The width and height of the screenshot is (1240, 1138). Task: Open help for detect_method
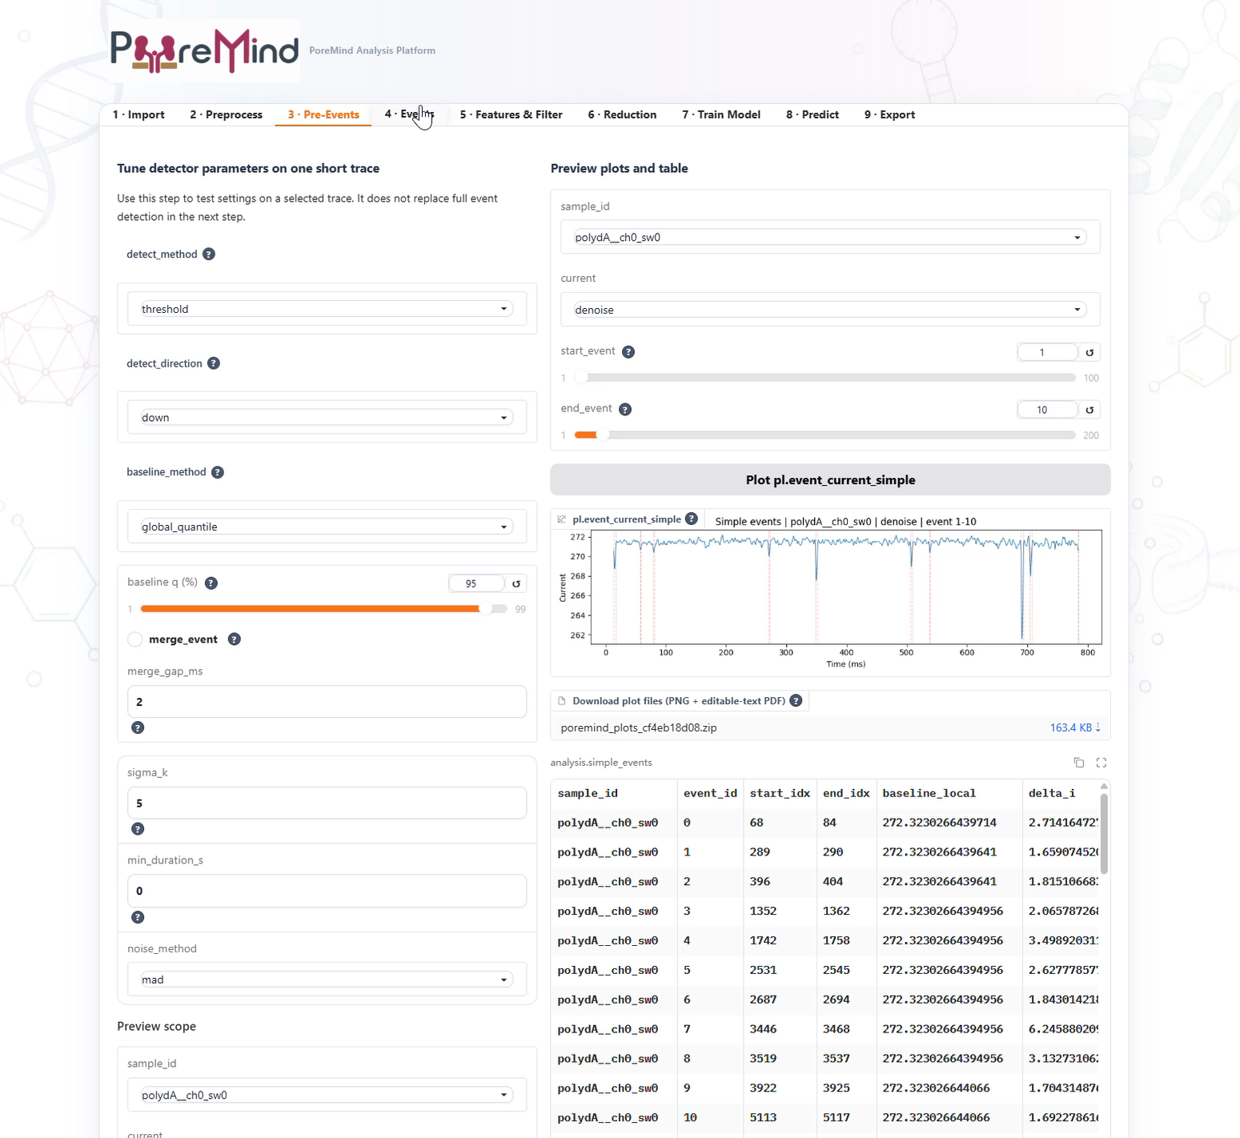[209, 254]
